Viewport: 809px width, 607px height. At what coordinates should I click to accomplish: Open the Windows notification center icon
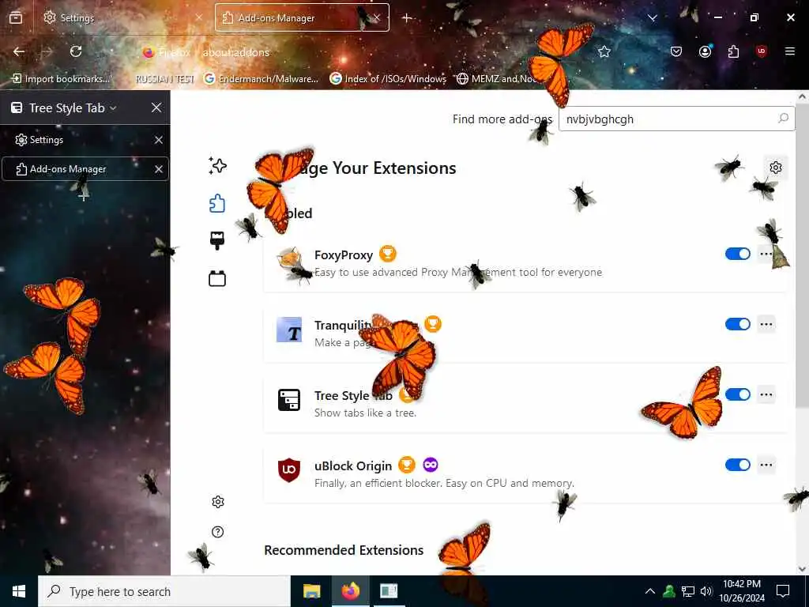click(783, 591)
